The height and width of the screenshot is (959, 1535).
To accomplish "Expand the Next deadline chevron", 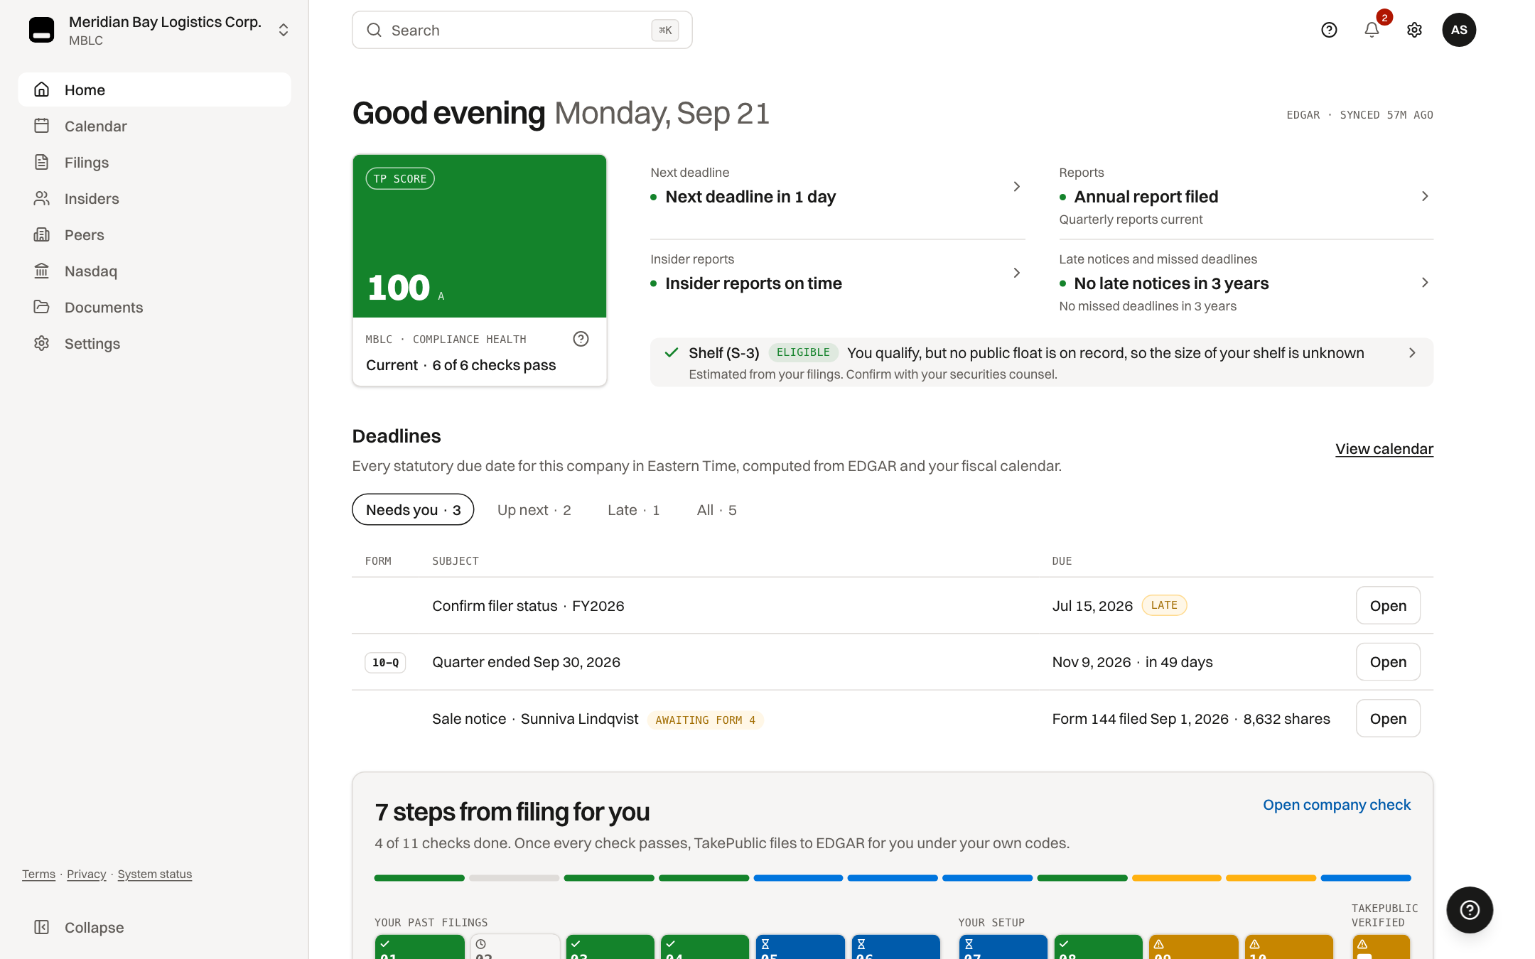I will (x=1016, y=186).
